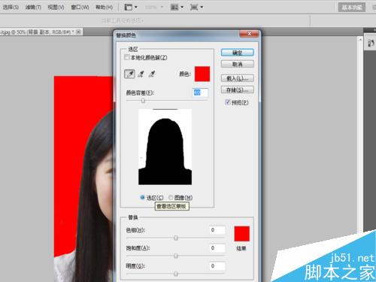
Task: Close the 替换颜色 dialog
Action: 250,34
